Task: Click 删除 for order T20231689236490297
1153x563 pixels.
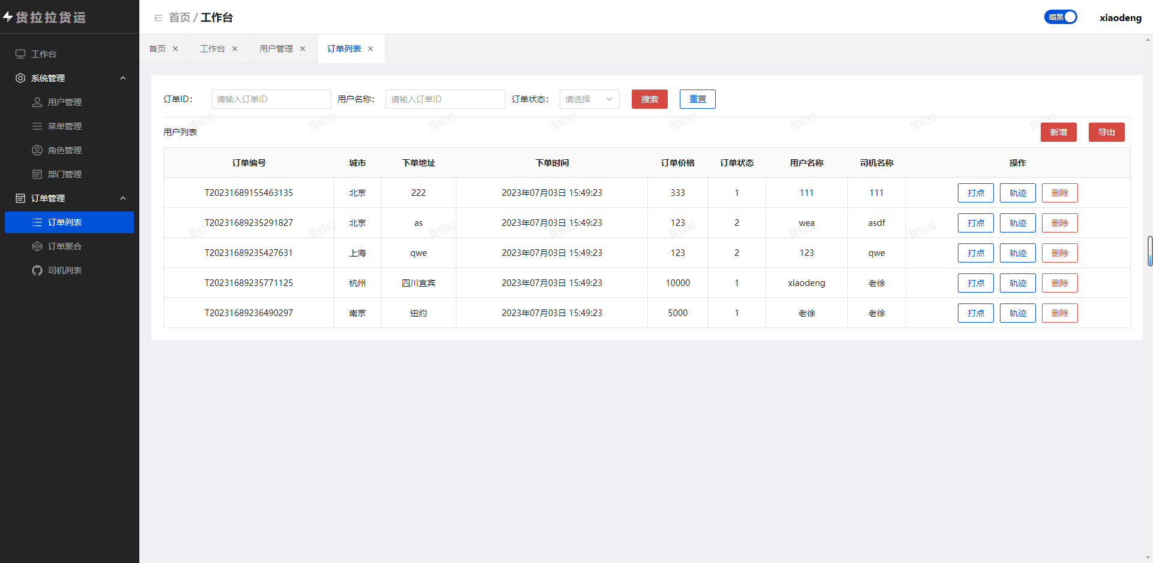Action: click(x=1060, y=313)
